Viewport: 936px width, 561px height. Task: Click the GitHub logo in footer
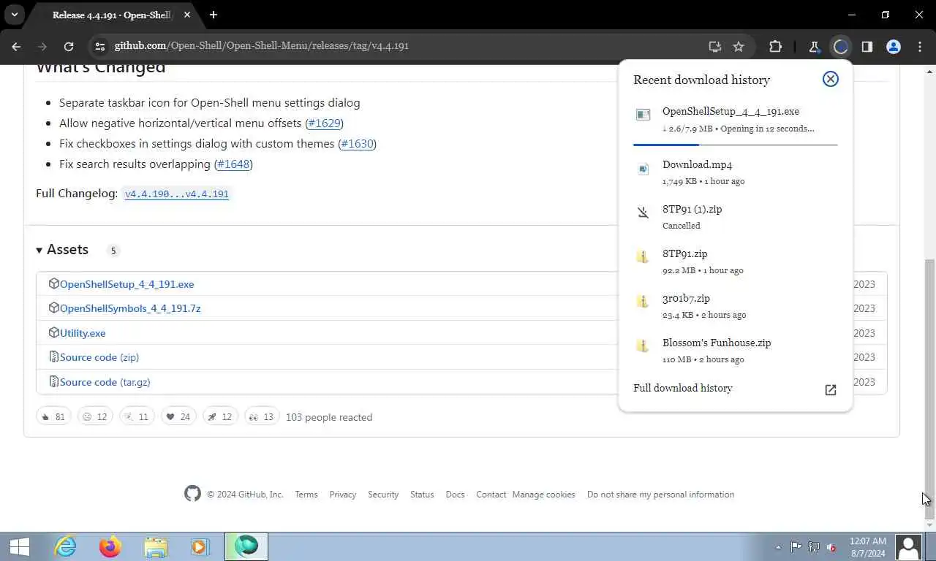coord(192,494)
